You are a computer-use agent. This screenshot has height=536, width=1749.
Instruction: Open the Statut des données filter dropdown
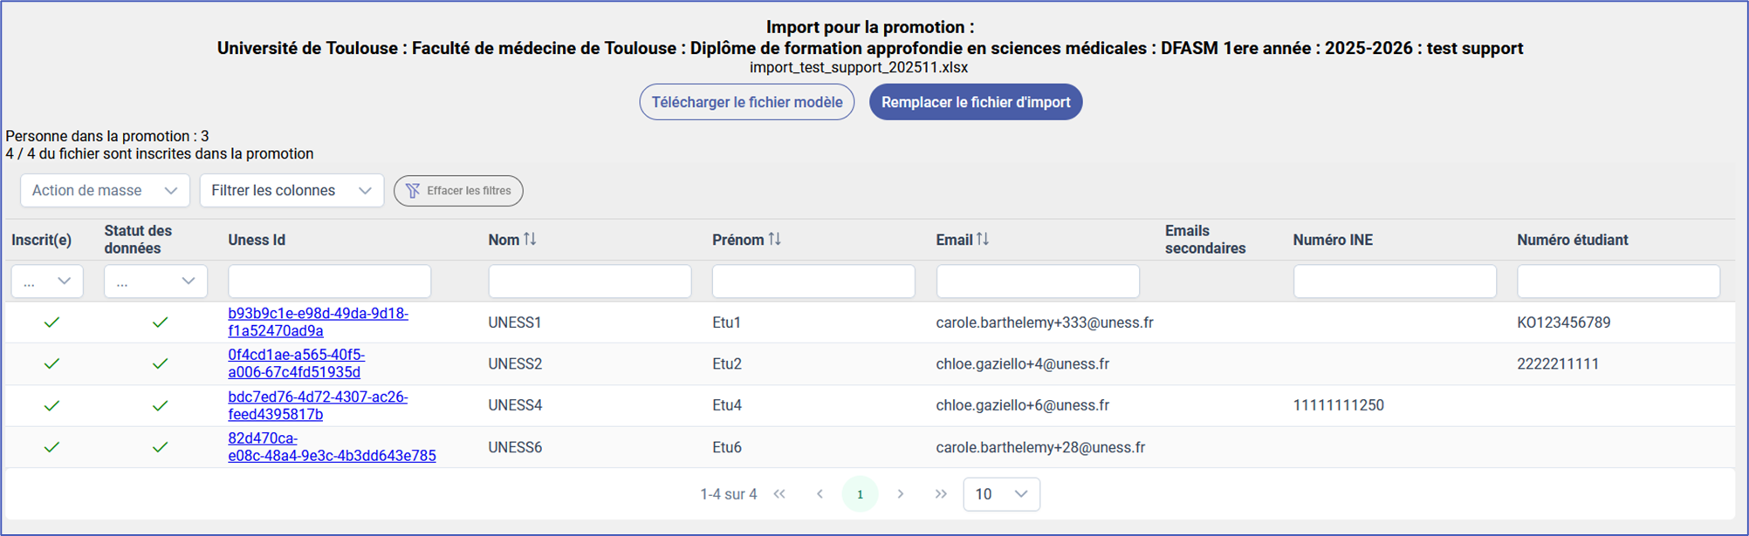click(x=155, y=282)
